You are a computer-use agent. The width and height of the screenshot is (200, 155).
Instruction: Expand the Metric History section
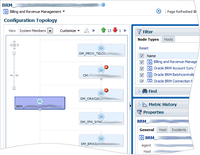pyautogui.click(x=139, y=104)
